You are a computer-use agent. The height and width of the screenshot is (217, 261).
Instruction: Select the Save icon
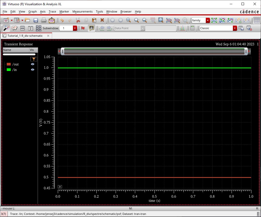[x=35, y=20]
